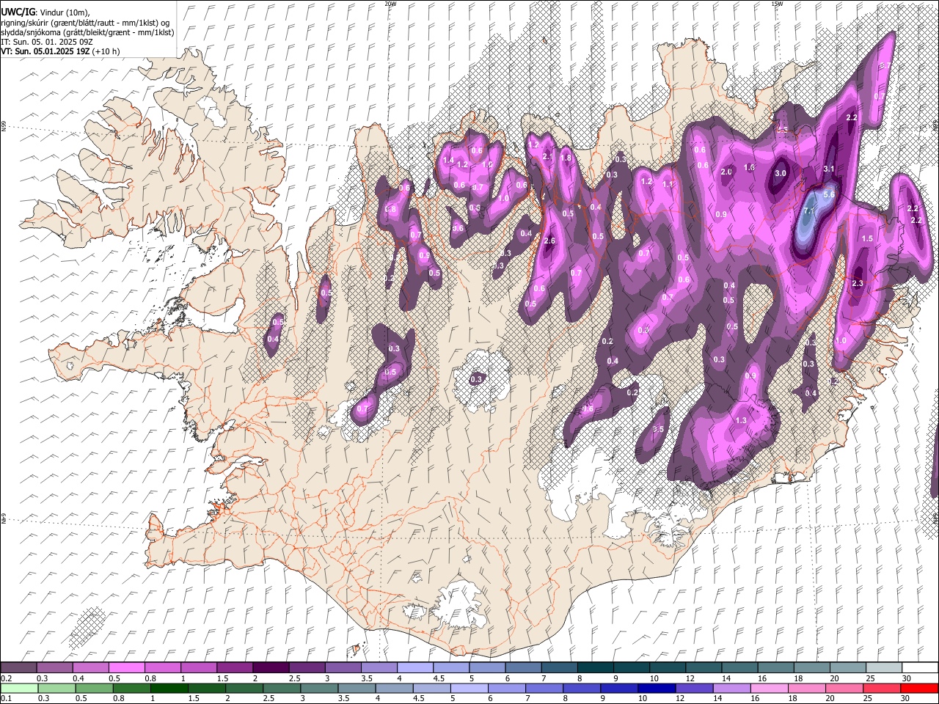This screenshot has width=939, height=704.
Task: Select the darkest purple snow swatch from 2 to 2.5
Action: (270, 668)
